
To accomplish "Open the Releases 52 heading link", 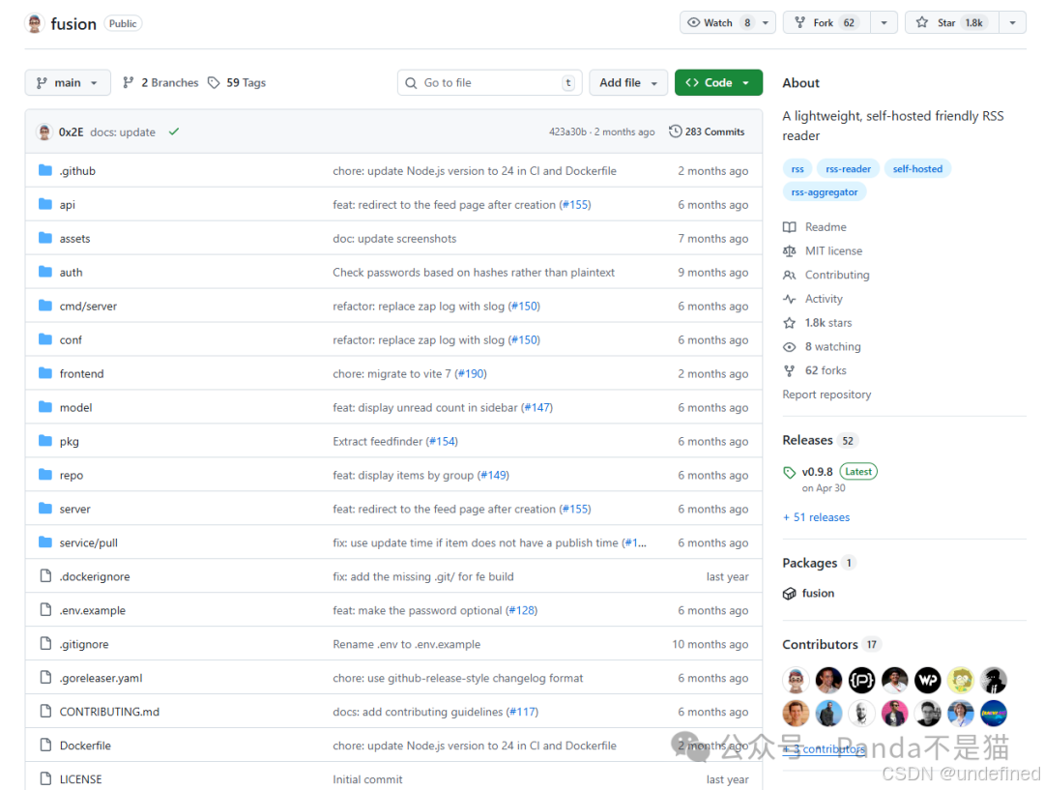I will coord(819,440).
